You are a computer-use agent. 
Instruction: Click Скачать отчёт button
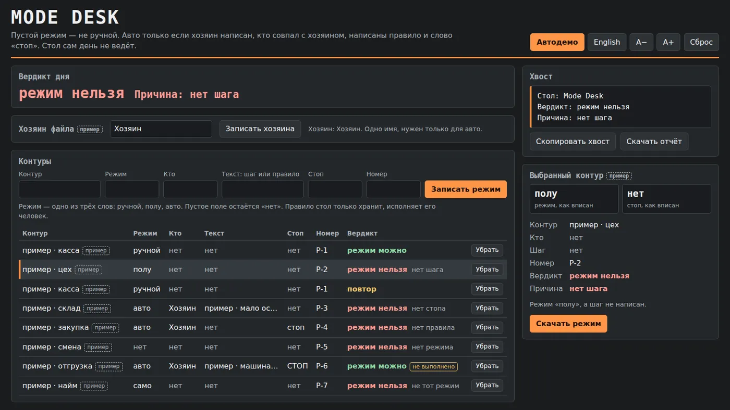pyautogui.click(x=654, y=142)
